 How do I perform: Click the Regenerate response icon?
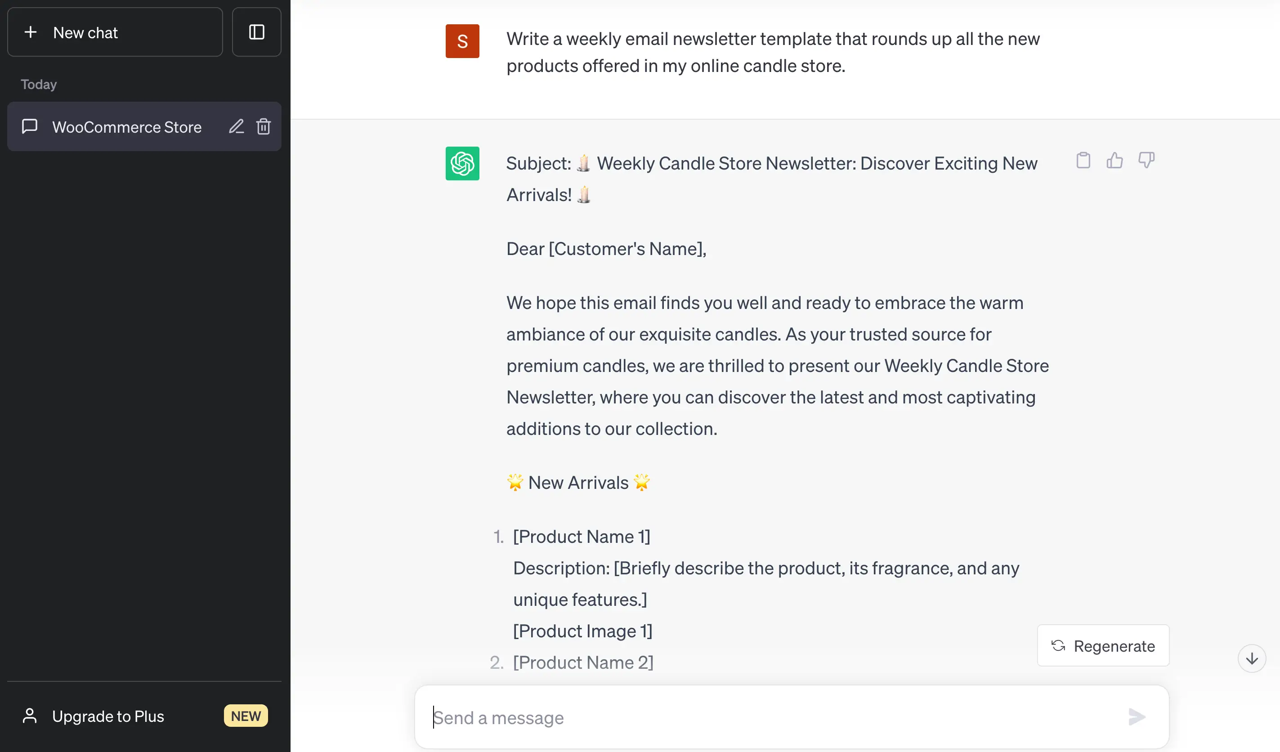[1058, 645]
